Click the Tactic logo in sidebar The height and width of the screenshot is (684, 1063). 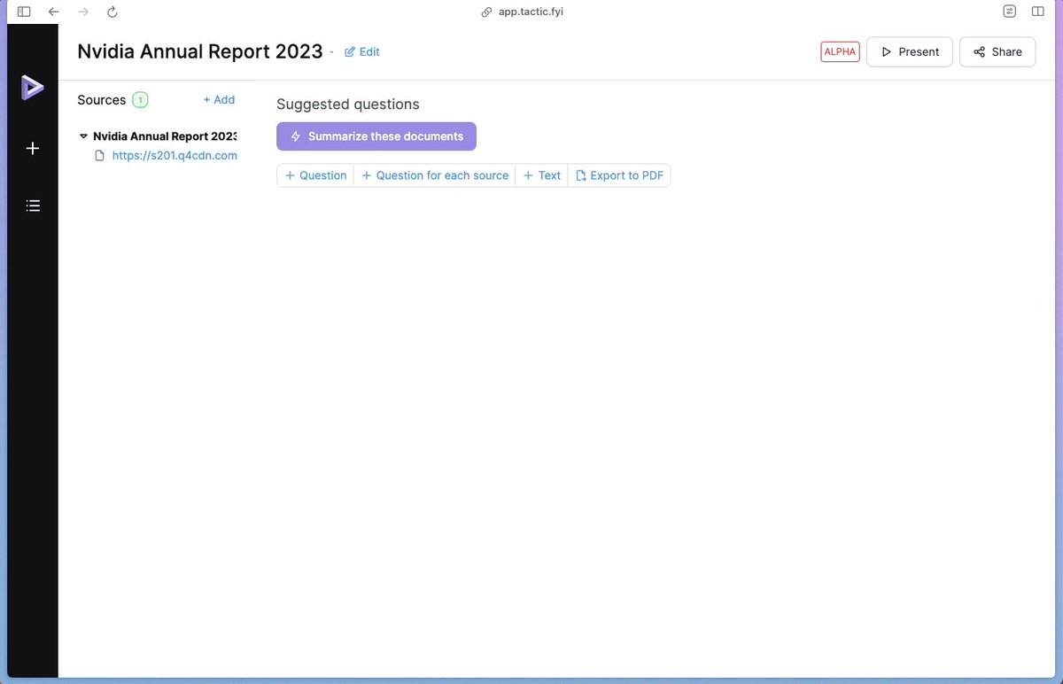pyautogui.click(x=33, y=87)
